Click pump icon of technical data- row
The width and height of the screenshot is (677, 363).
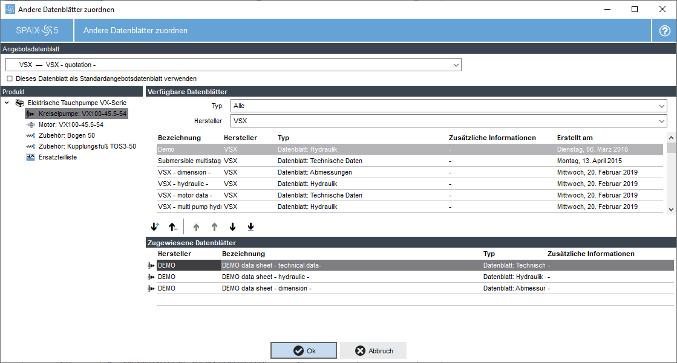151,266
